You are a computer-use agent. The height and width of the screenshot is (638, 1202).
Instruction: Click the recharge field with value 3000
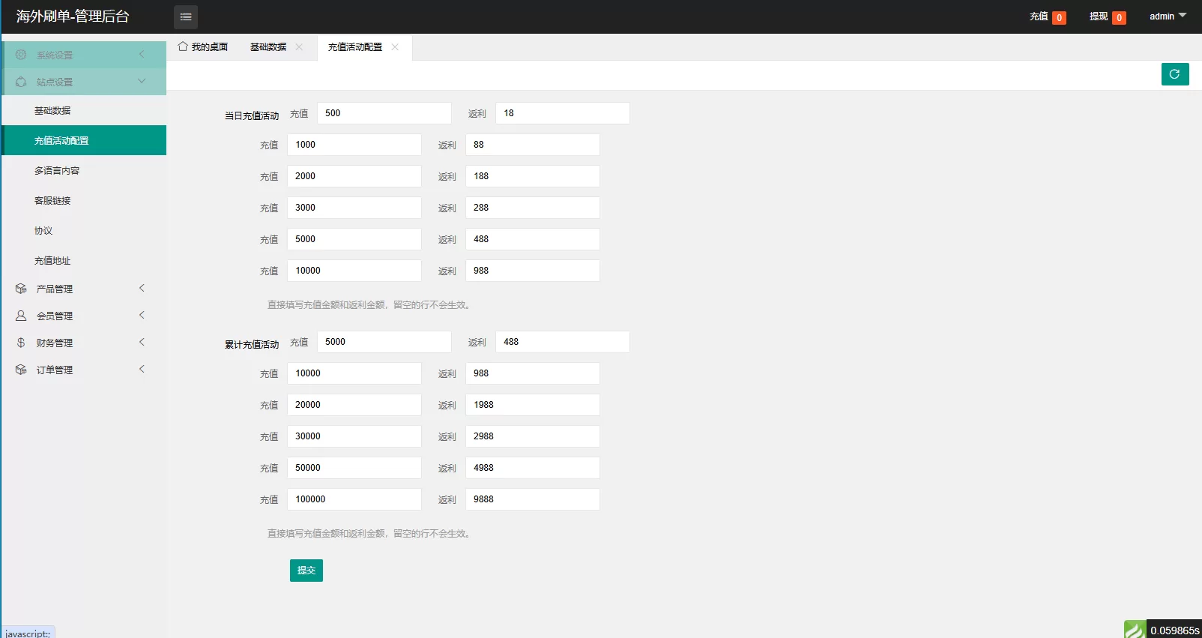click(x=354, y=208)
